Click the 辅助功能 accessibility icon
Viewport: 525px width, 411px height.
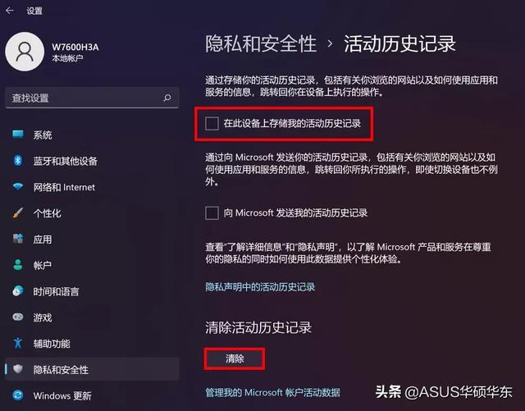point(18,343)
